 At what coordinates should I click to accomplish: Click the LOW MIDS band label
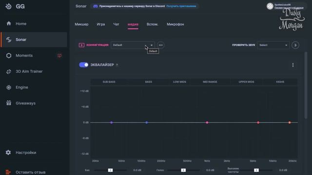point(179,82)
